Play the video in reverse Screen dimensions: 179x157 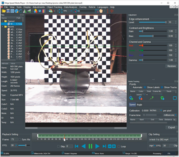click(84, 146)
